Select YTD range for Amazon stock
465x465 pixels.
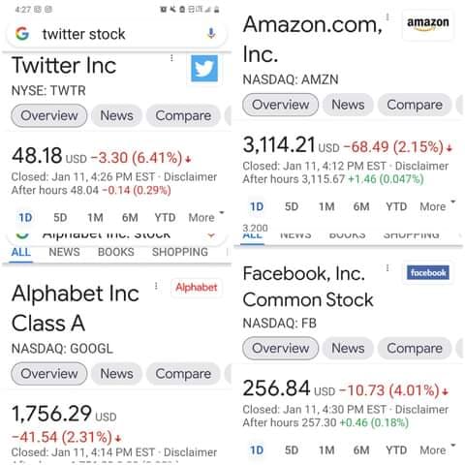coord(396,206)
